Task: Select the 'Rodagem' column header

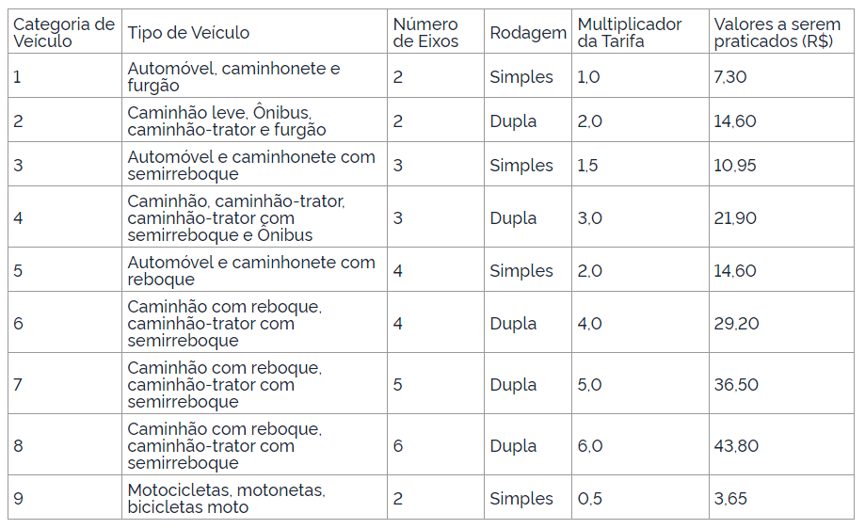Action: (x=527, y=33)
